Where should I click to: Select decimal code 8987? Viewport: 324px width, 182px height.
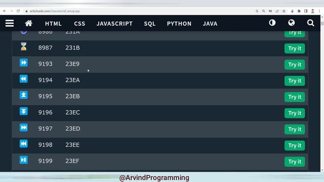(x=45, y=48)
